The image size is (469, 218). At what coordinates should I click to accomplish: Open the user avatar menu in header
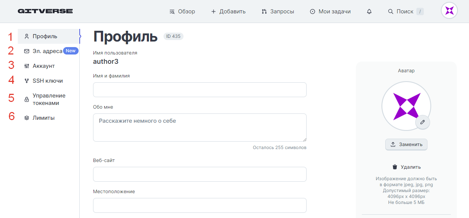pos(449,10)
